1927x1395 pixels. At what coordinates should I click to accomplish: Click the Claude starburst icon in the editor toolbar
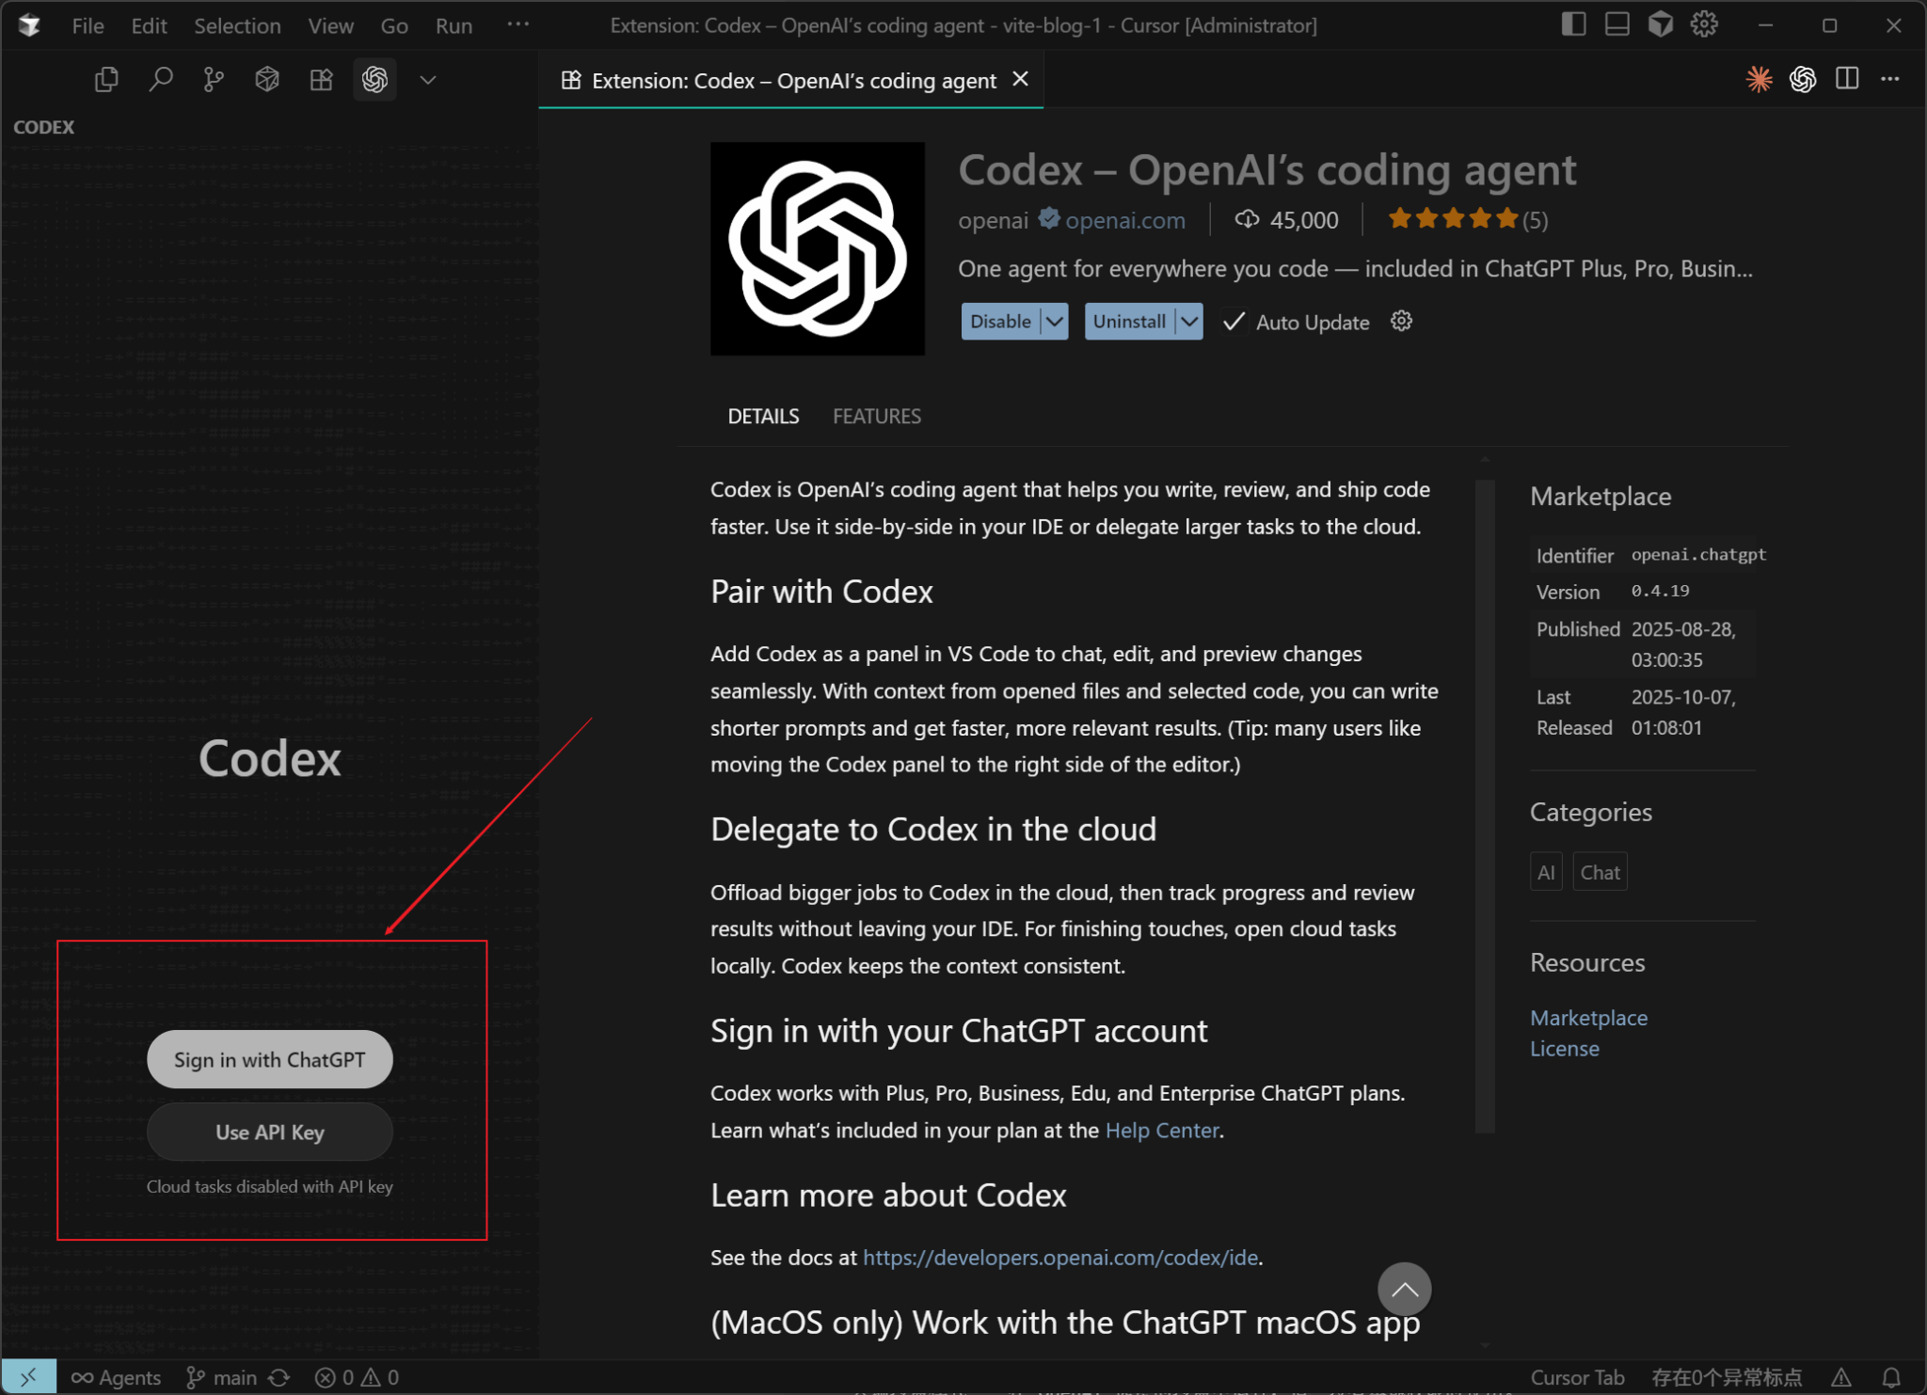[1759, 79]
